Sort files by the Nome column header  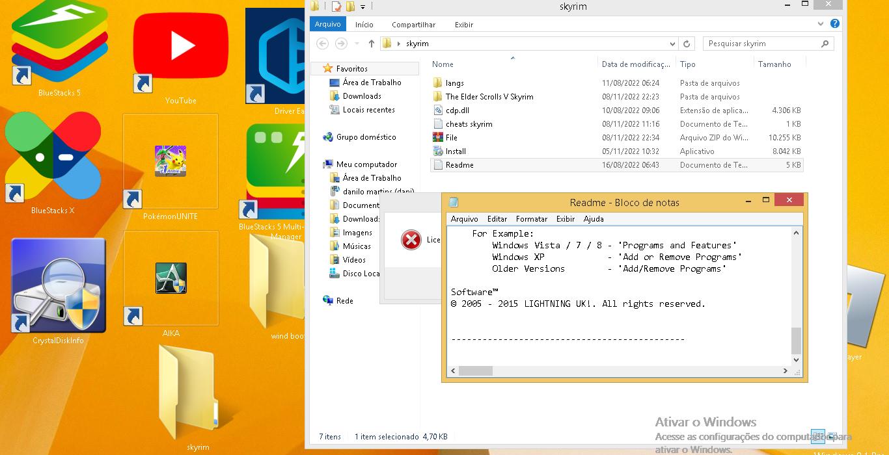[x=443, y=64]
